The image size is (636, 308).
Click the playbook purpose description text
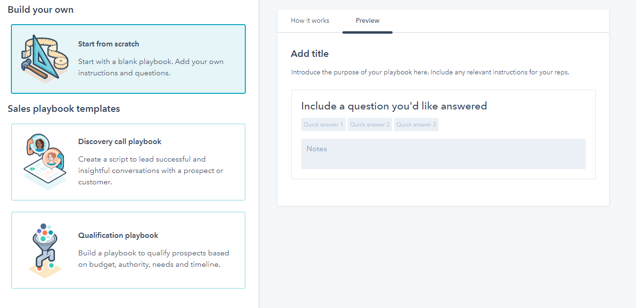(430, 72)
